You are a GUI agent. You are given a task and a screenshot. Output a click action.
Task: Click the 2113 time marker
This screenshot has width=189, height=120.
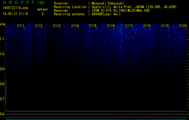point(57,25)
